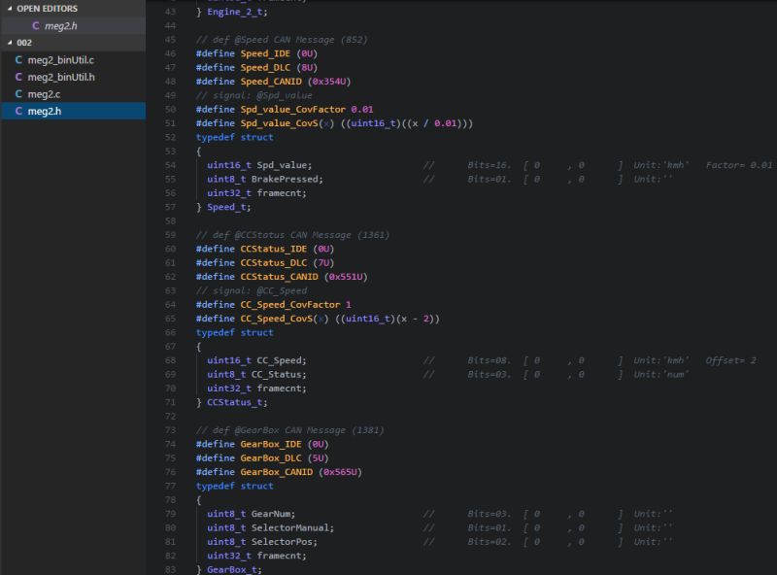
Task: Open meg2_binUtil.c from the explorer
Action: pos(61,58)
